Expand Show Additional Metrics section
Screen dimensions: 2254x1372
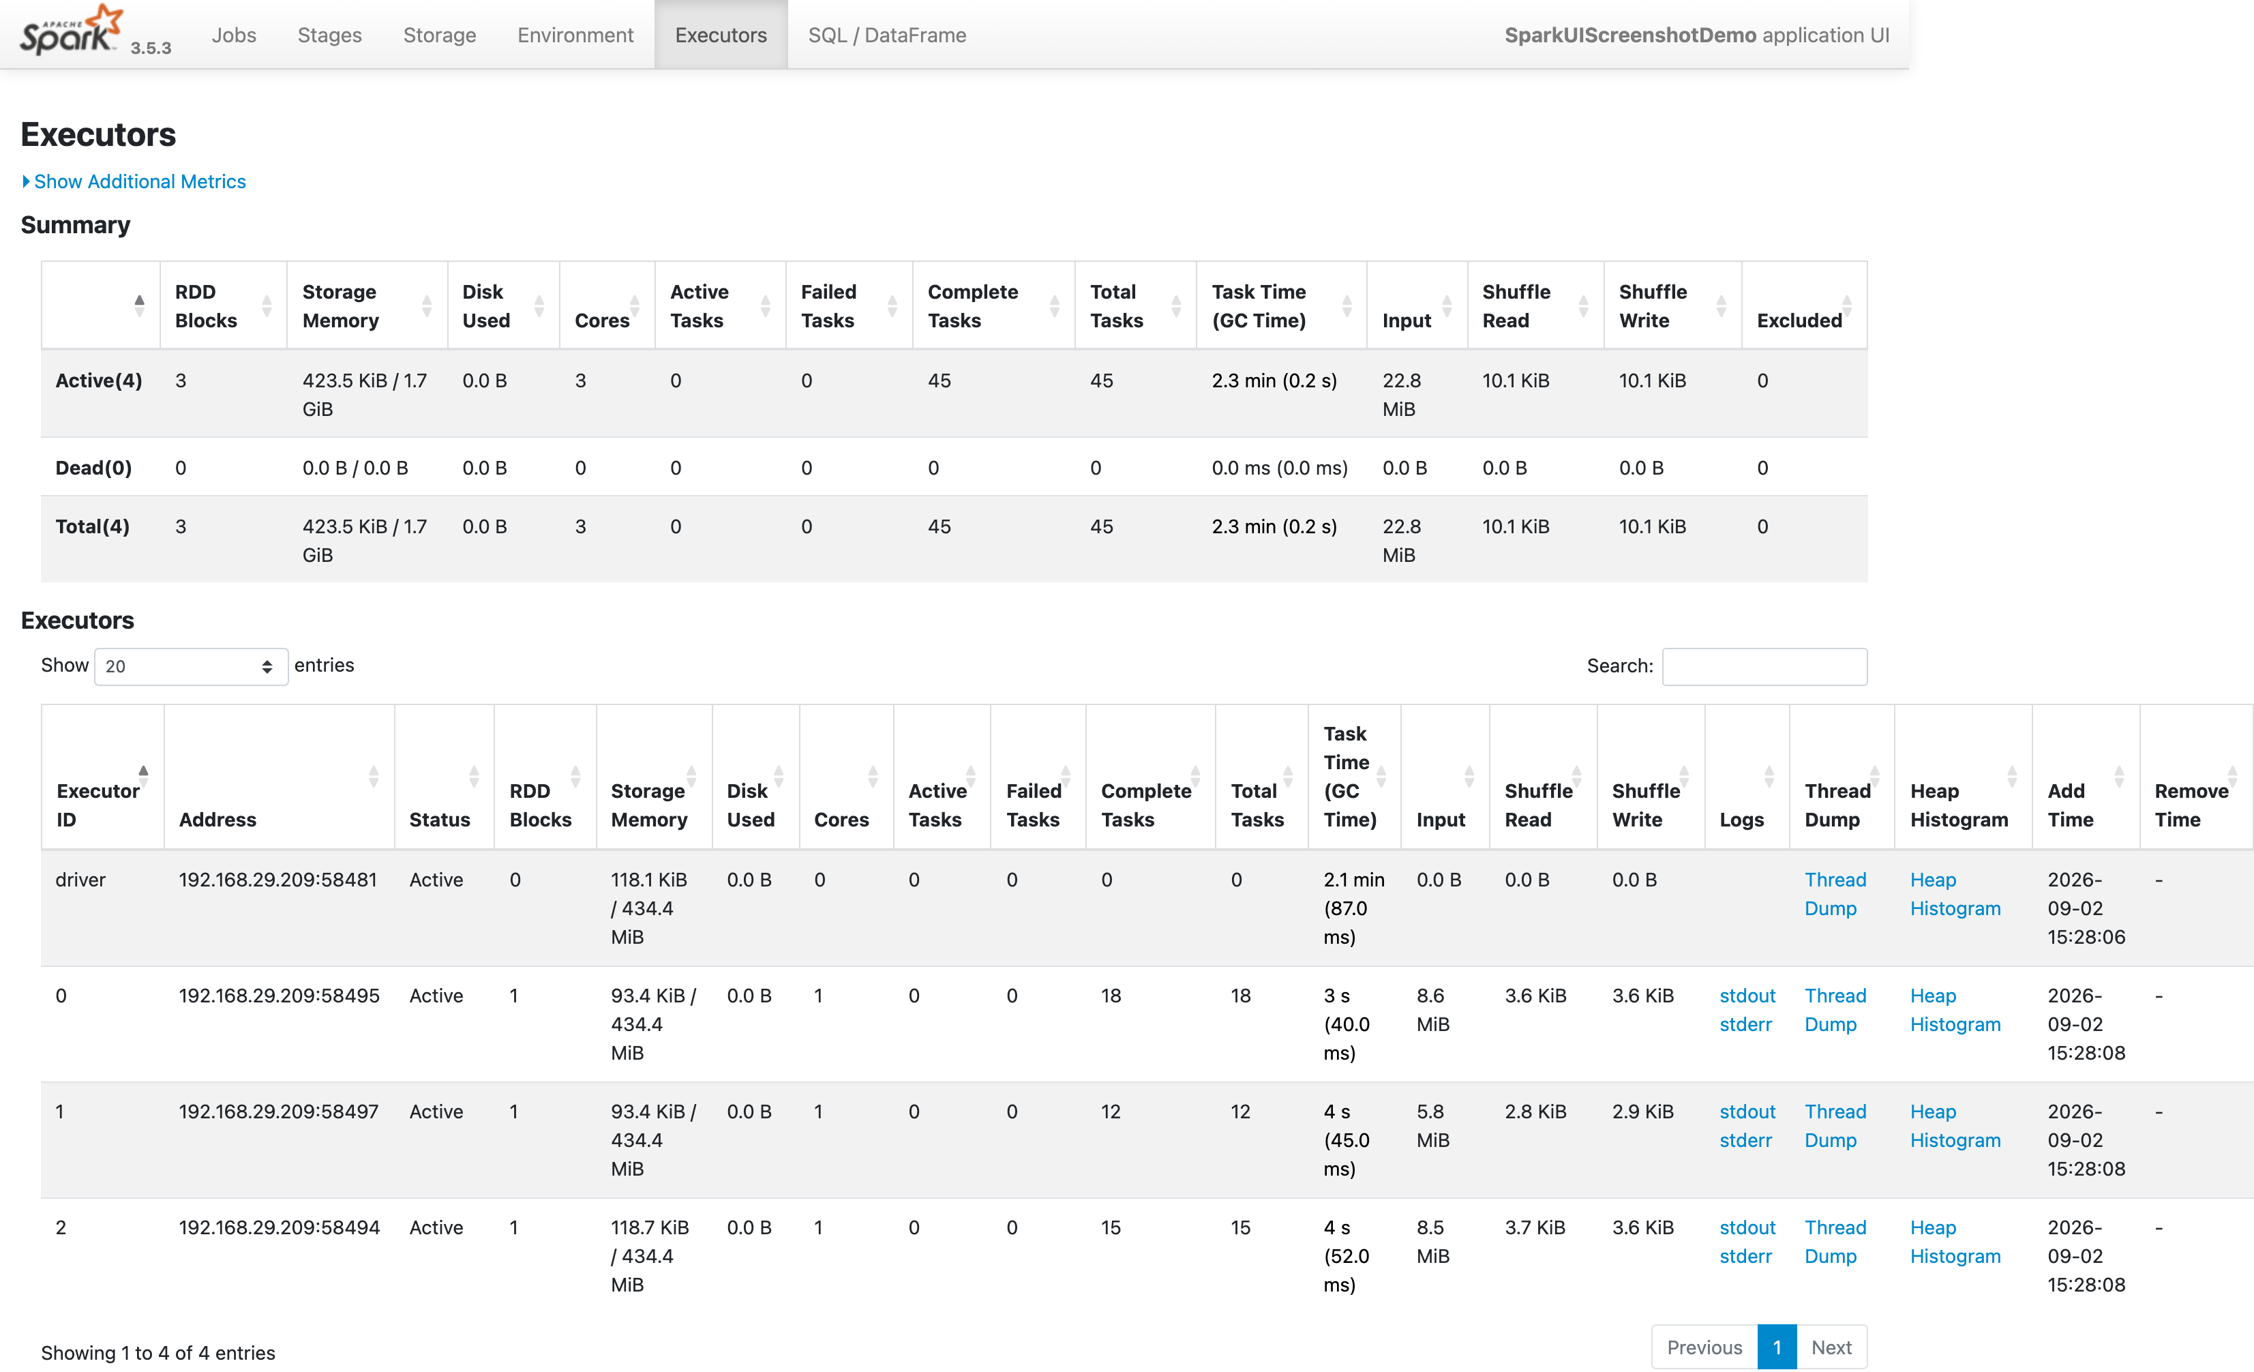click(x=134, y=181)
